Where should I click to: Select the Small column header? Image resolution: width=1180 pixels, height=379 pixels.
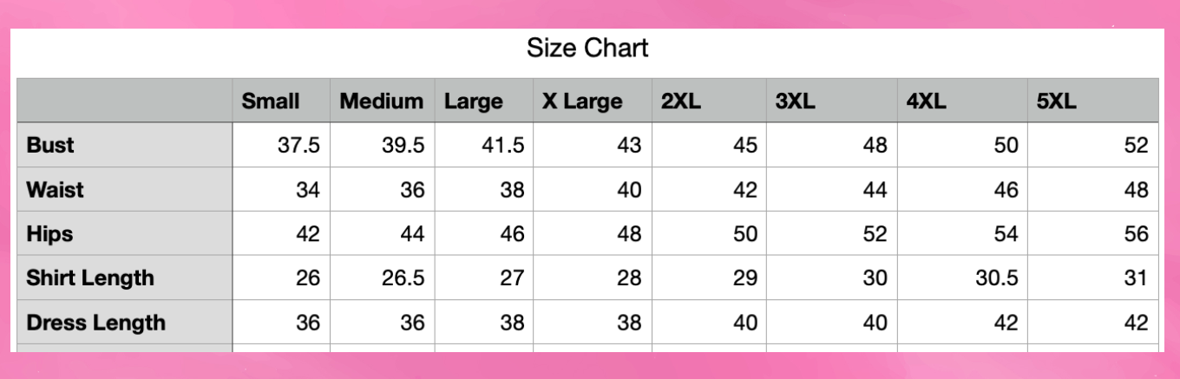pyautogui.click(x=271, y=101)
